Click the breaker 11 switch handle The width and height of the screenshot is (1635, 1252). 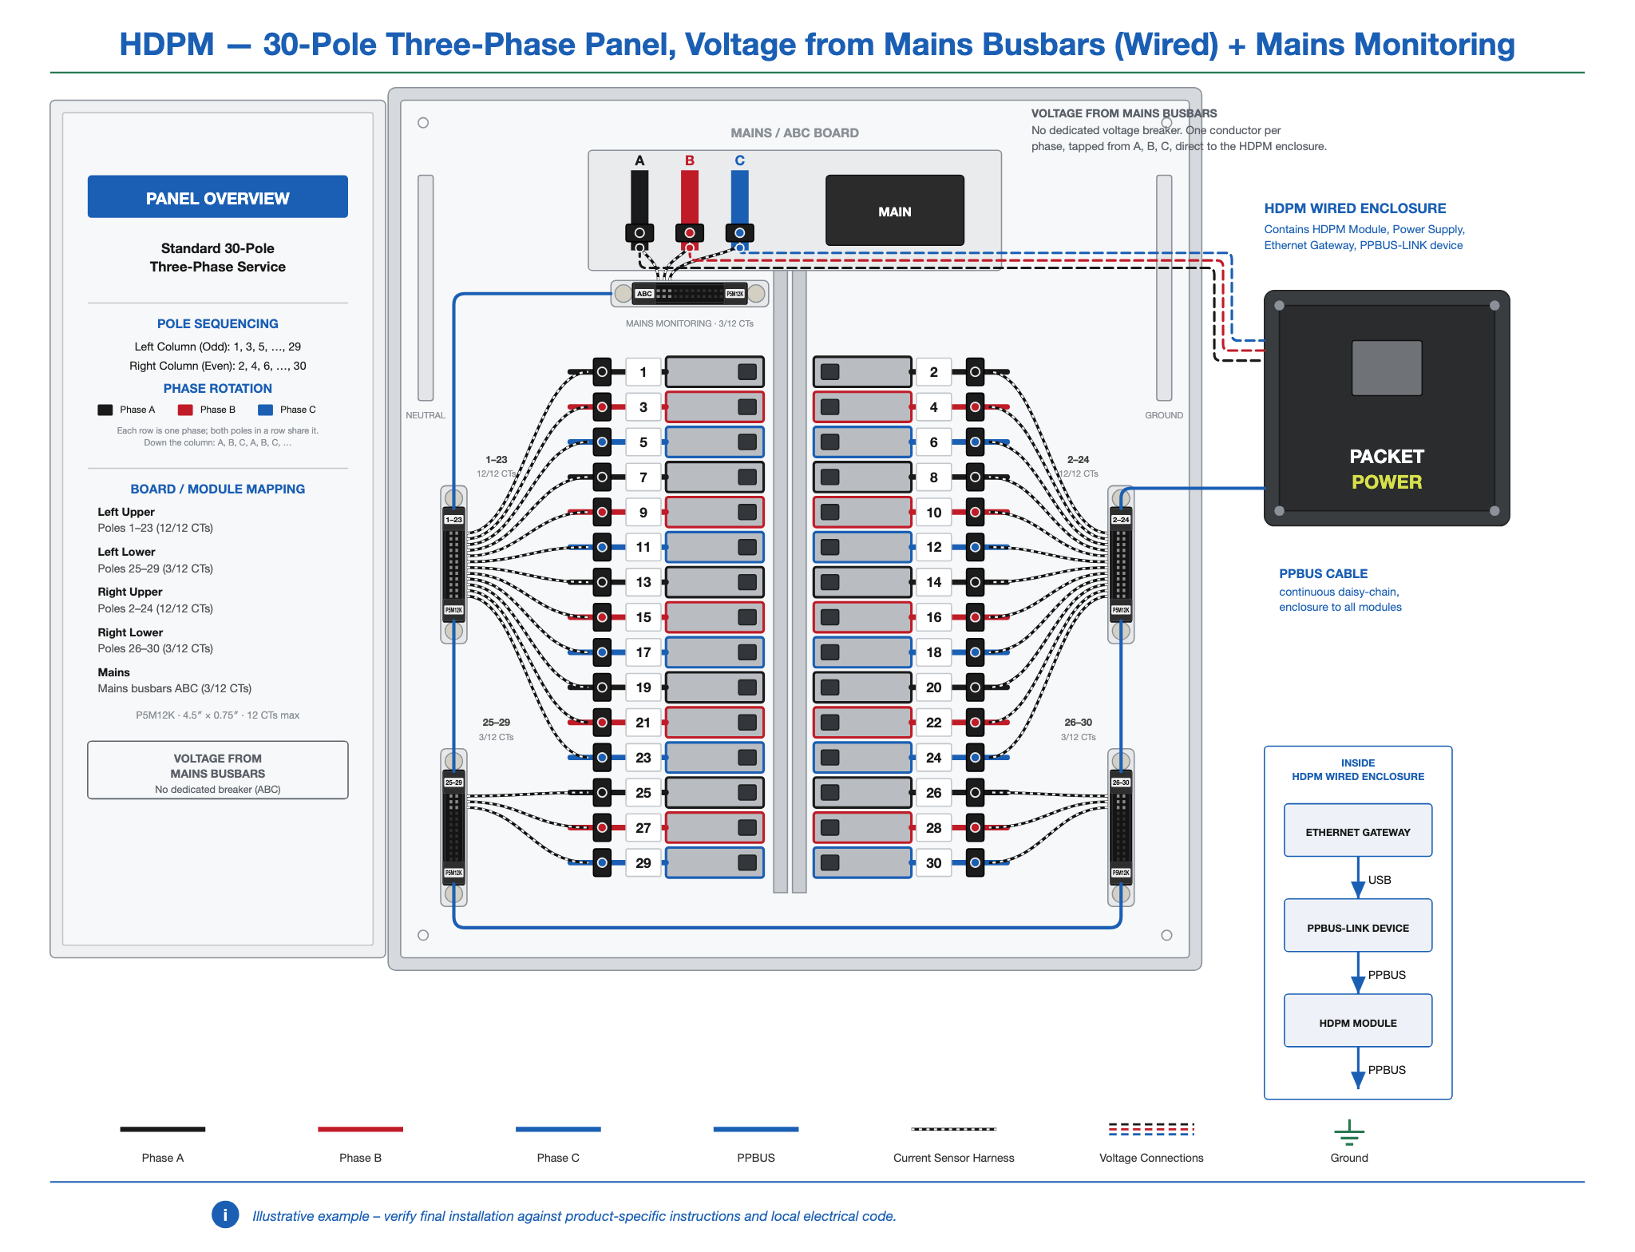(747, 547)
